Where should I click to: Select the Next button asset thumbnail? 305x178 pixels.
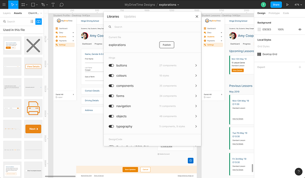pos(33,129)
